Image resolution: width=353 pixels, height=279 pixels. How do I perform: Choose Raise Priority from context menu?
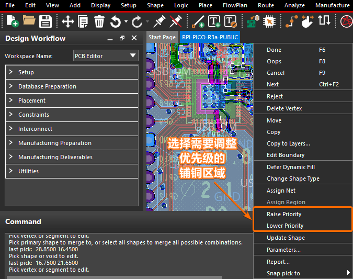click(284, 214)
